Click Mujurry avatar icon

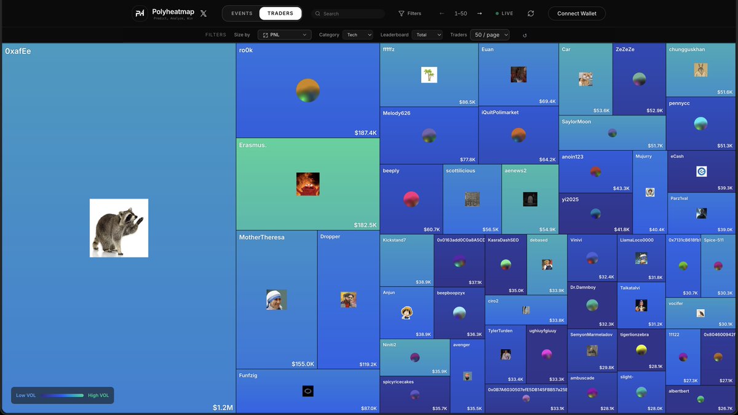[650, 192]
